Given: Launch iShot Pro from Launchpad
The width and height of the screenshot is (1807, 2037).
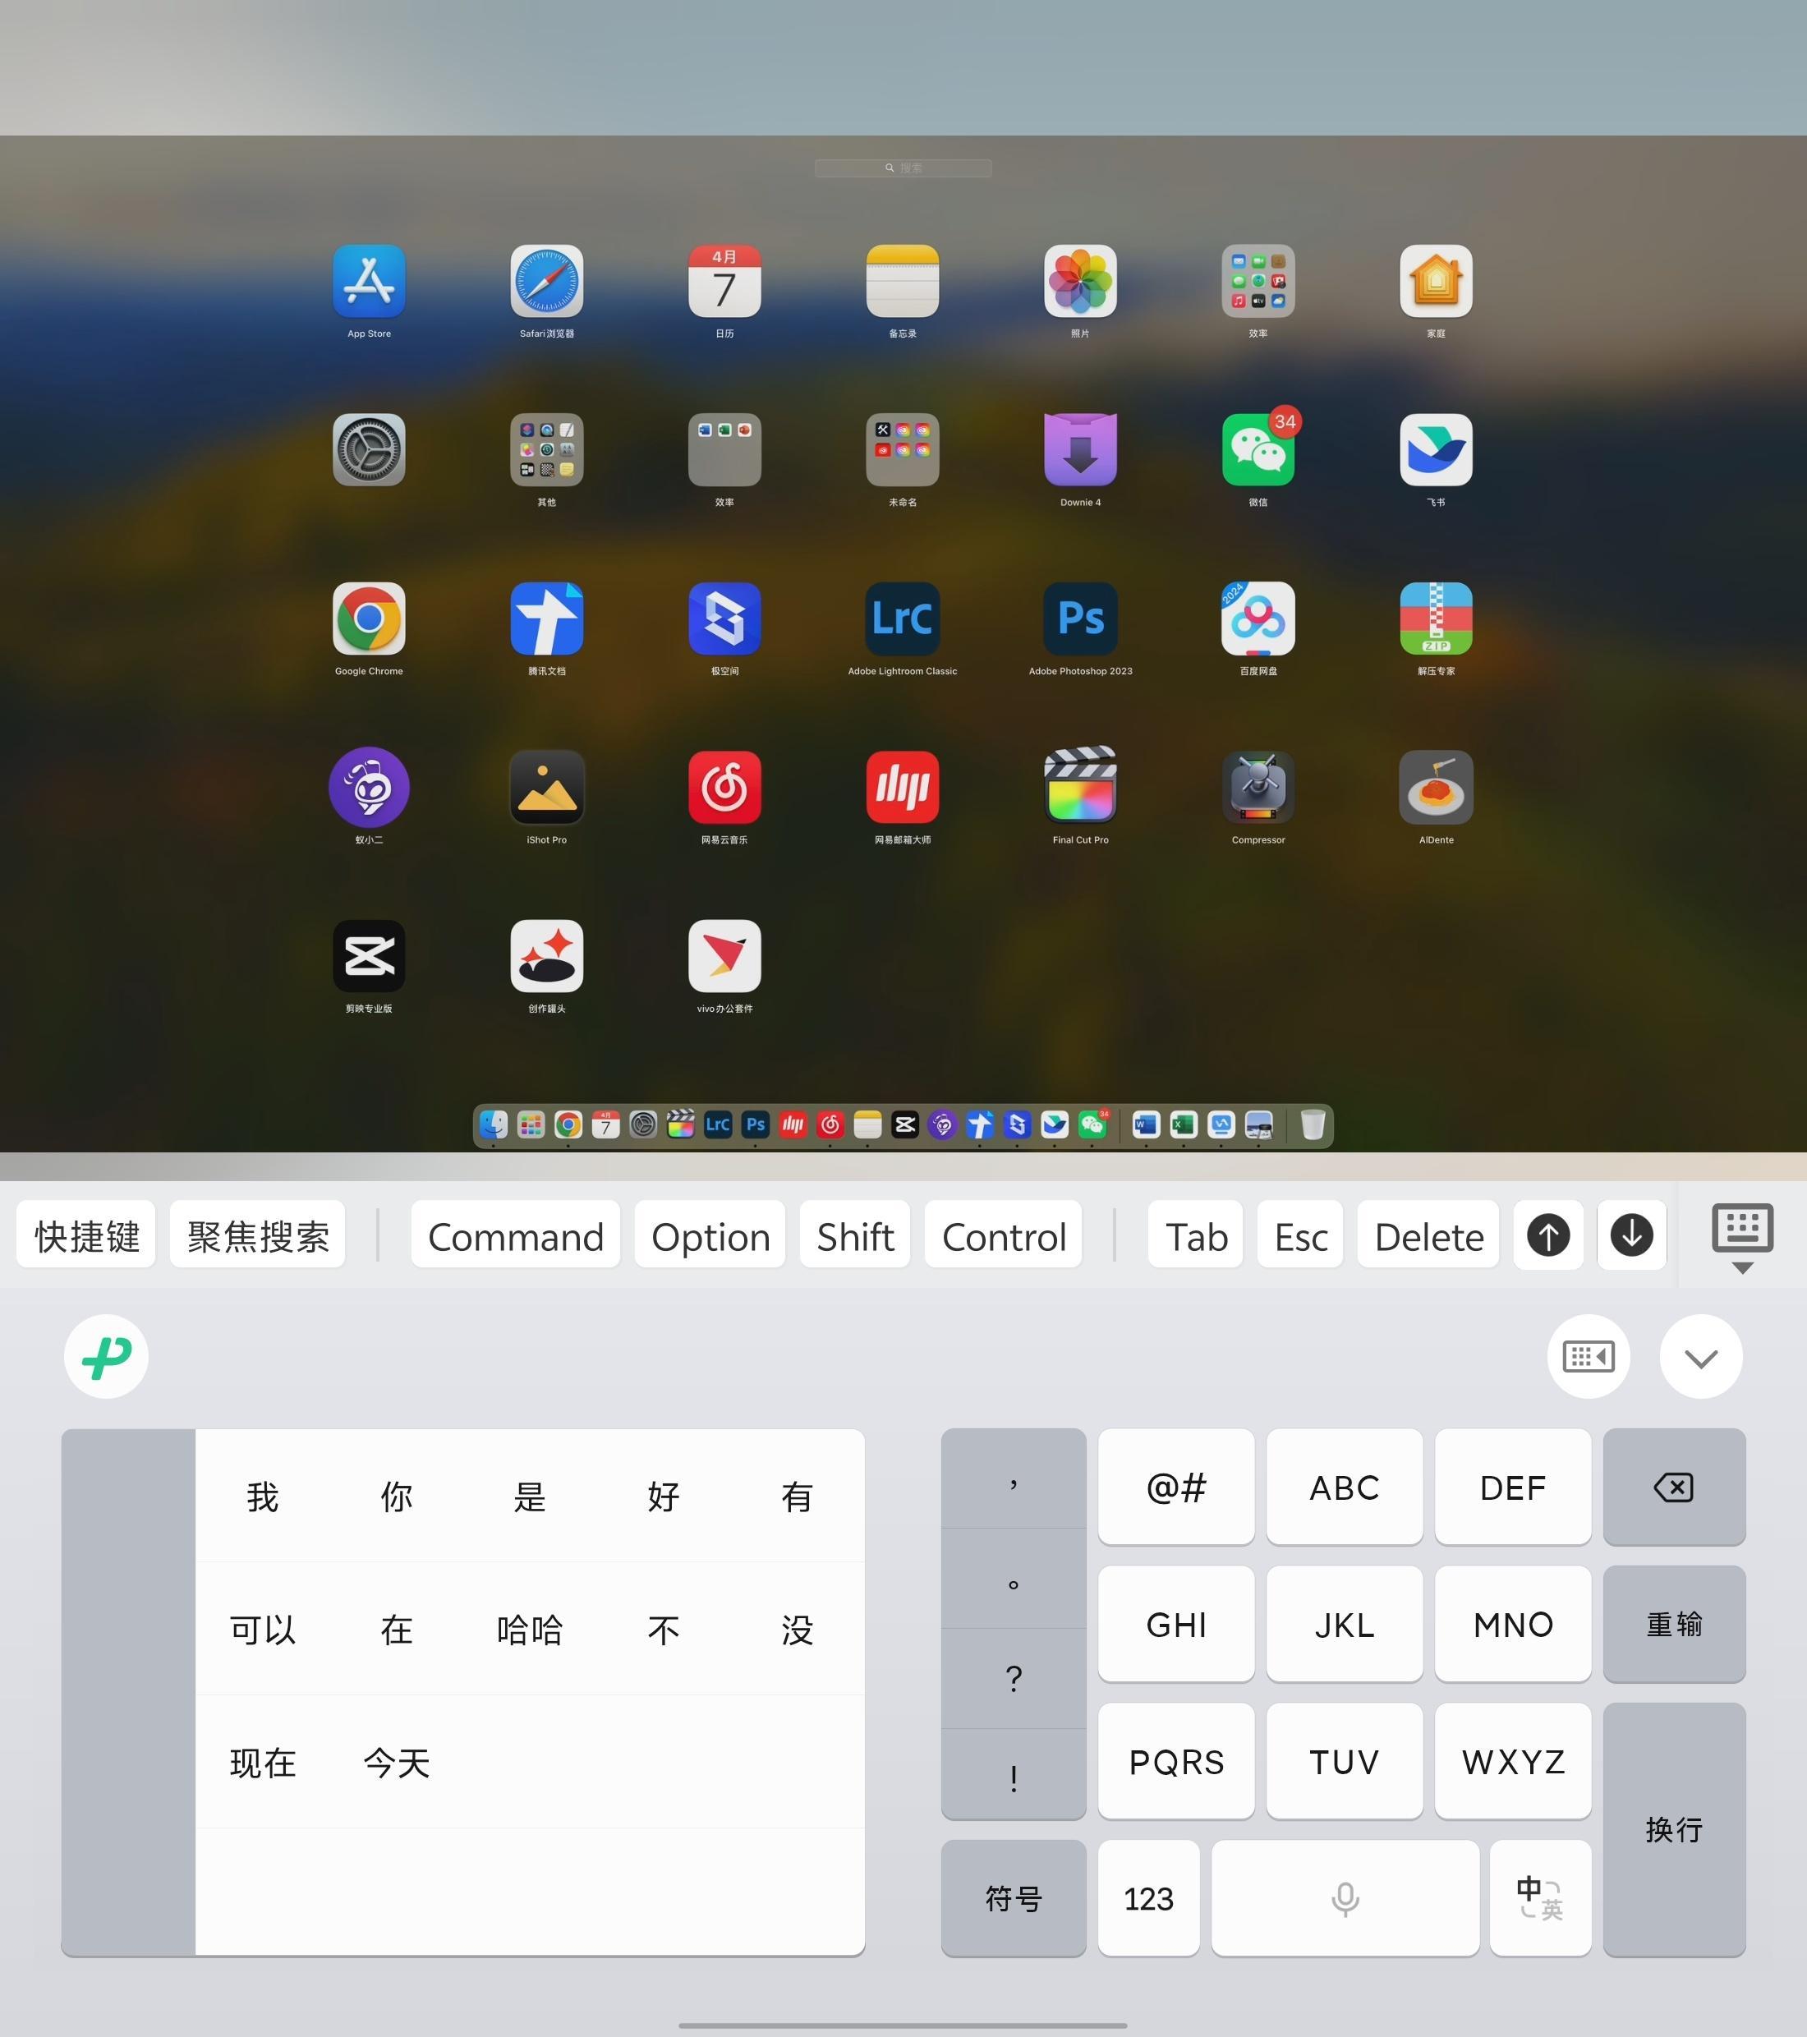Looking at the screenshot, I should pos(546,786).
